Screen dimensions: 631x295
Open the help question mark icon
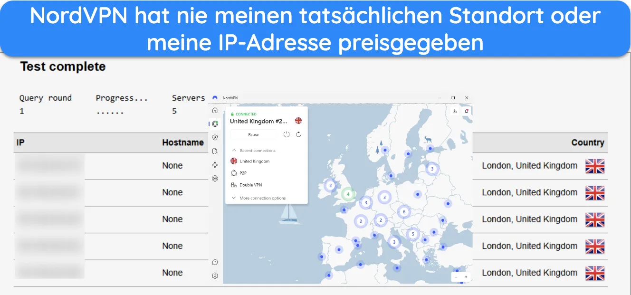(215, 262)
